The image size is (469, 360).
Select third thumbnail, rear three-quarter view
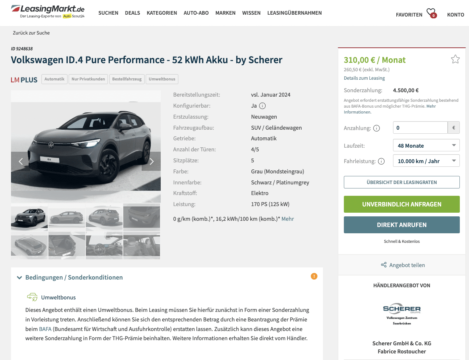point(104,217)
